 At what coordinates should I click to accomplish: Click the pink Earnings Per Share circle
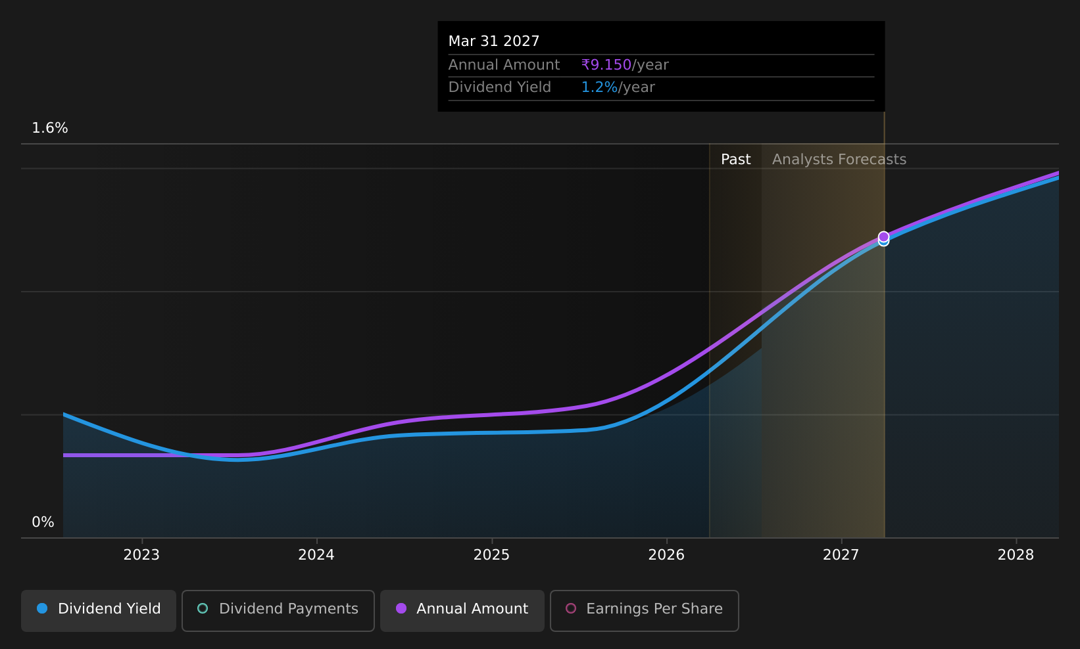571,608
